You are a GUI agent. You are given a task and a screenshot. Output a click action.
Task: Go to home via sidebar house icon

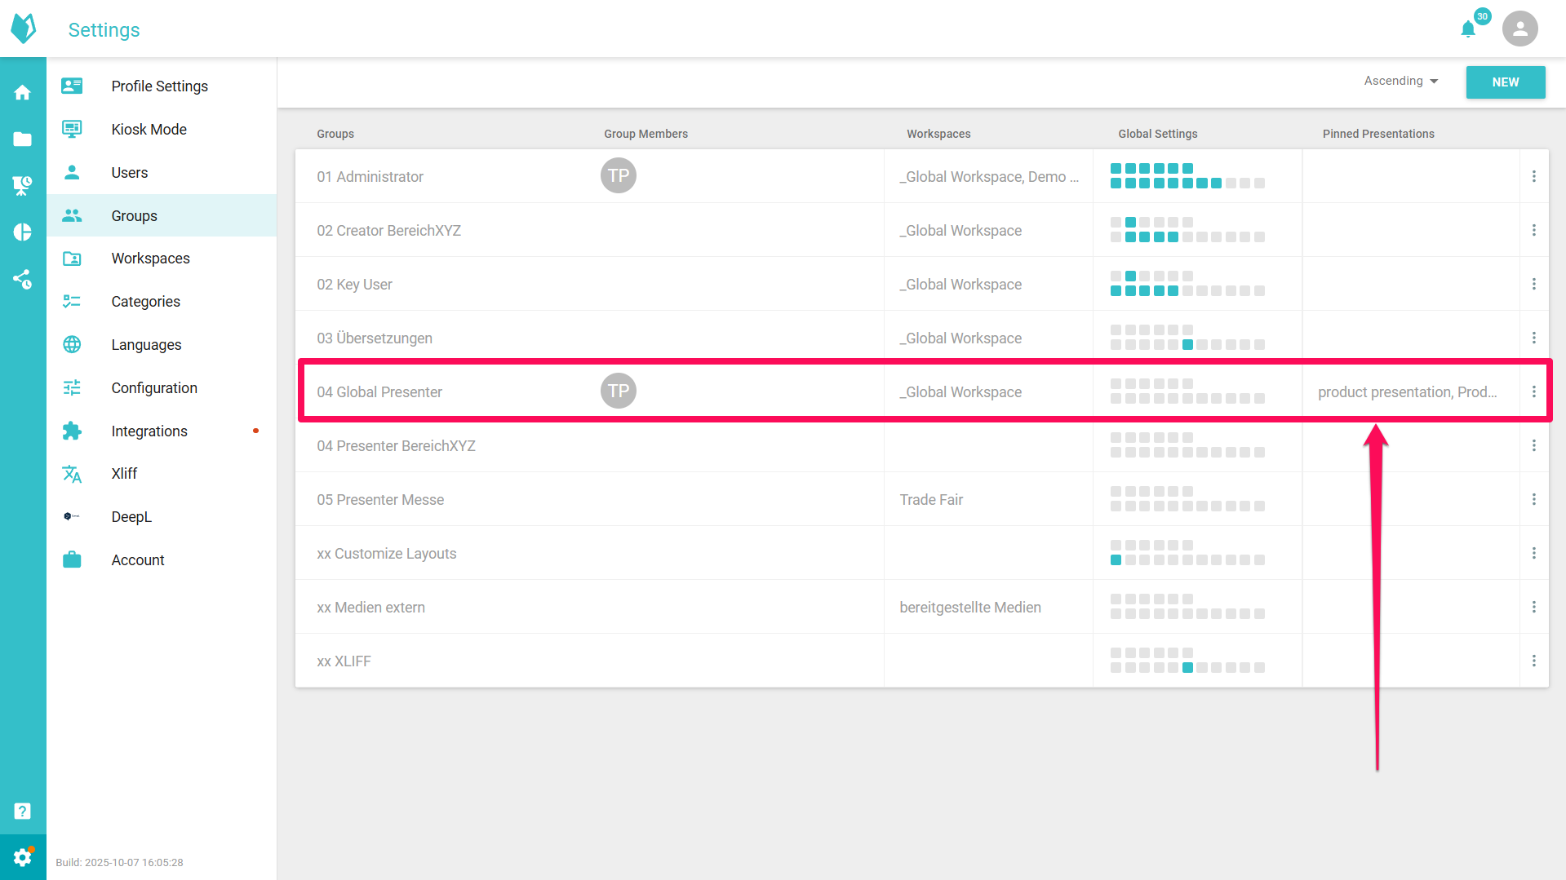point(23,93)
